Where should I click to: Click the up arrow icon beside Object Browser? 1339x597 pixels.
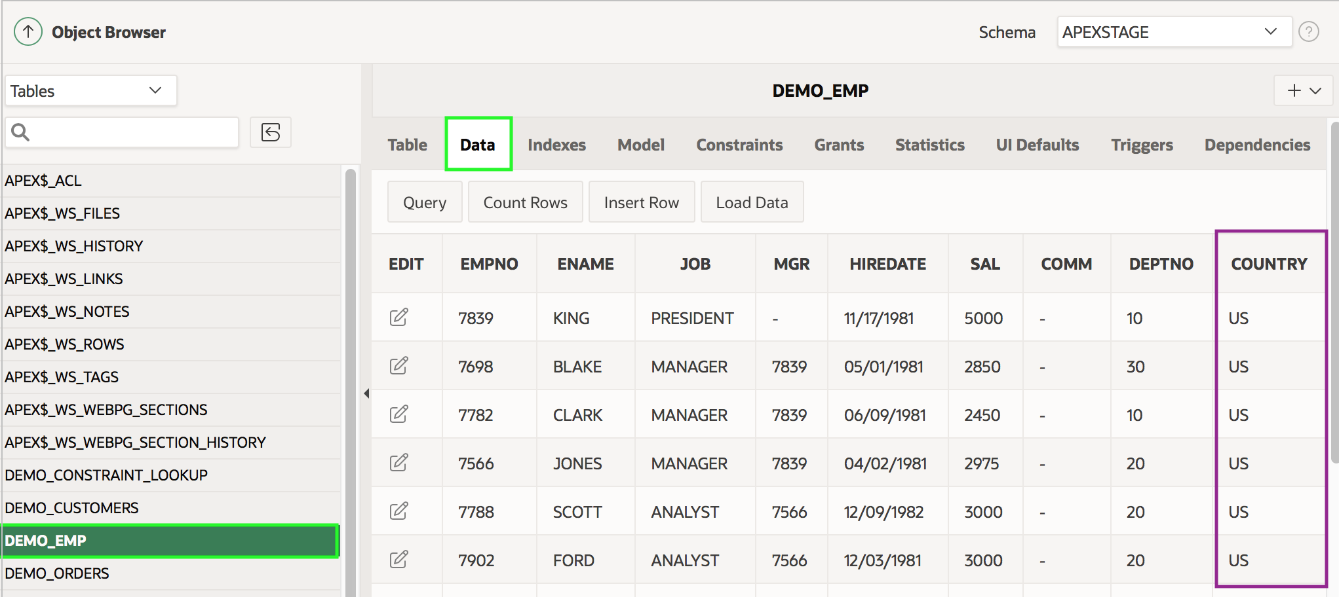(x=28, y=31)
